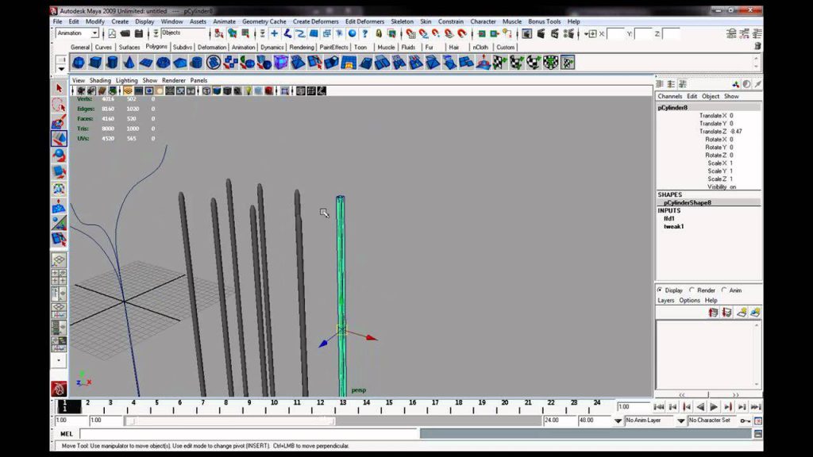The width and height of the screenshot is (813, 457).
Task: Toggle the viewport light bulb icon
Action: pyautogui.click(x=249, y=91)
